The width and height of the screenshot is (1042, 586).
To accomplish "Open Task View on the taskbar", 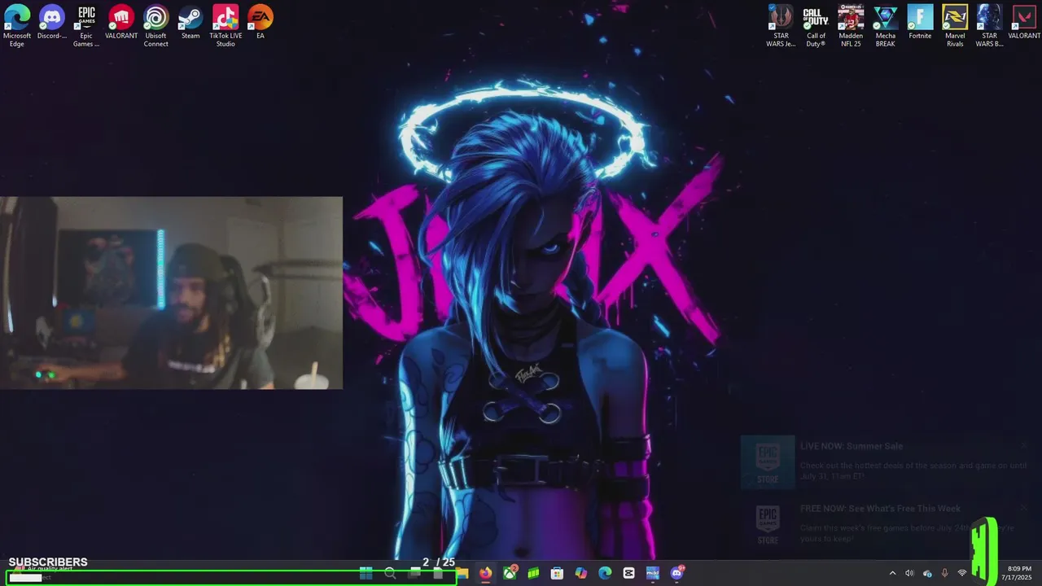I will tap(414, 574).
